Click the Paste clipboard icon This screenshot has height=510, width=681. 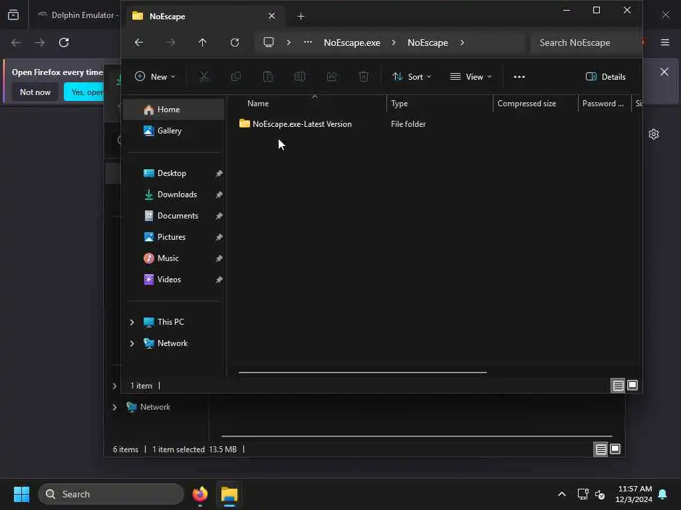point(268,77)
